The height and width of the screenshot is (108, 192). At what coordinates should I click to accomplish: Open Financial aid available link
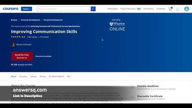coord(43,56)
